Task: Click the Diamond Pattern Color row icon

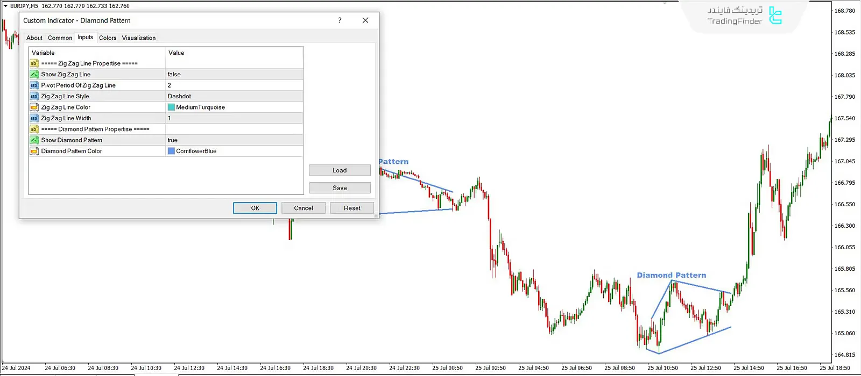Action: (x=34, y=151)
